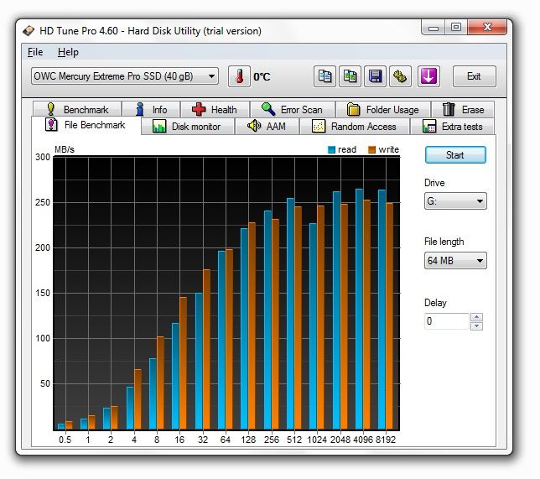This screenshot has height=479, width=540.
Task: Decrease the Delay value with down arrow
Action: pos(476,325)
